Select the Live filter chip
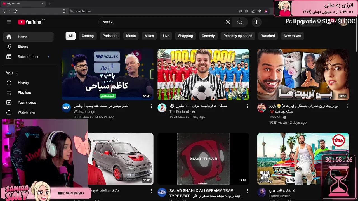The height and width of the screenshot is (201, 358). pyautogui.click(x=166, y=36)
